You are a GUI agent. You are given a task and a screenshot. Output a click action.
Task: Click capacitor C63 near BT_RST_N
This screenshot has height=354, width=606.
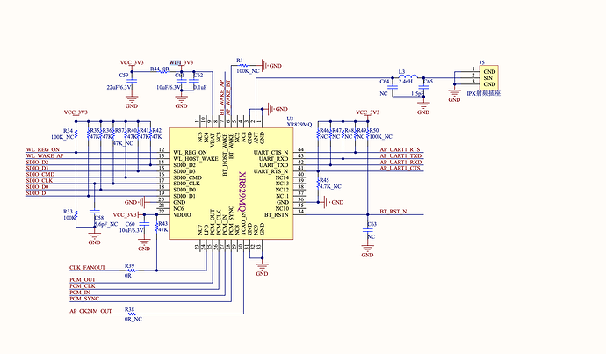[x=367, y=230]
